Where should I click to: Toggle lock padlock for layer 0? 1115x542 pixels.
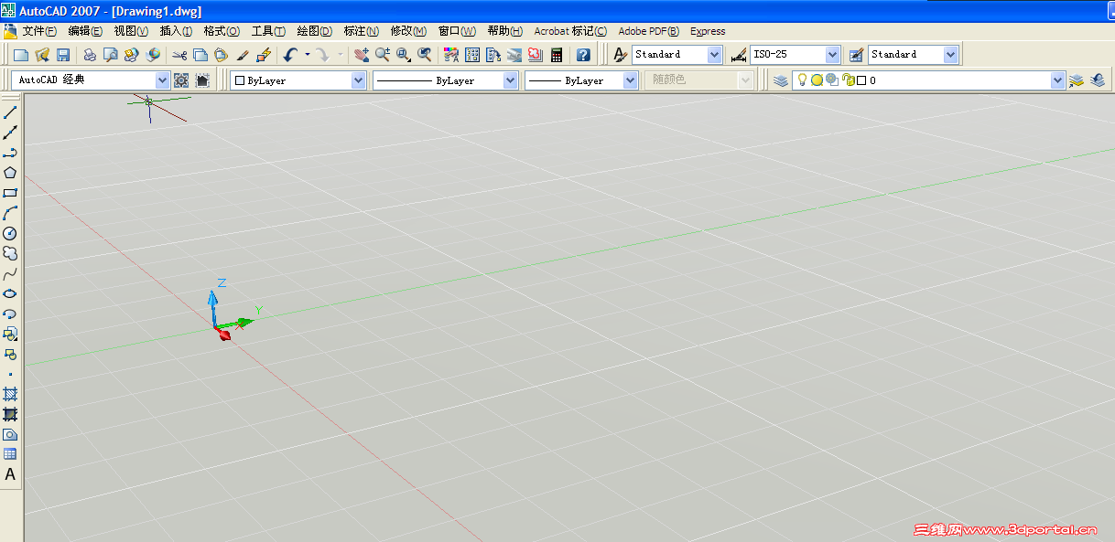point(848,80)
